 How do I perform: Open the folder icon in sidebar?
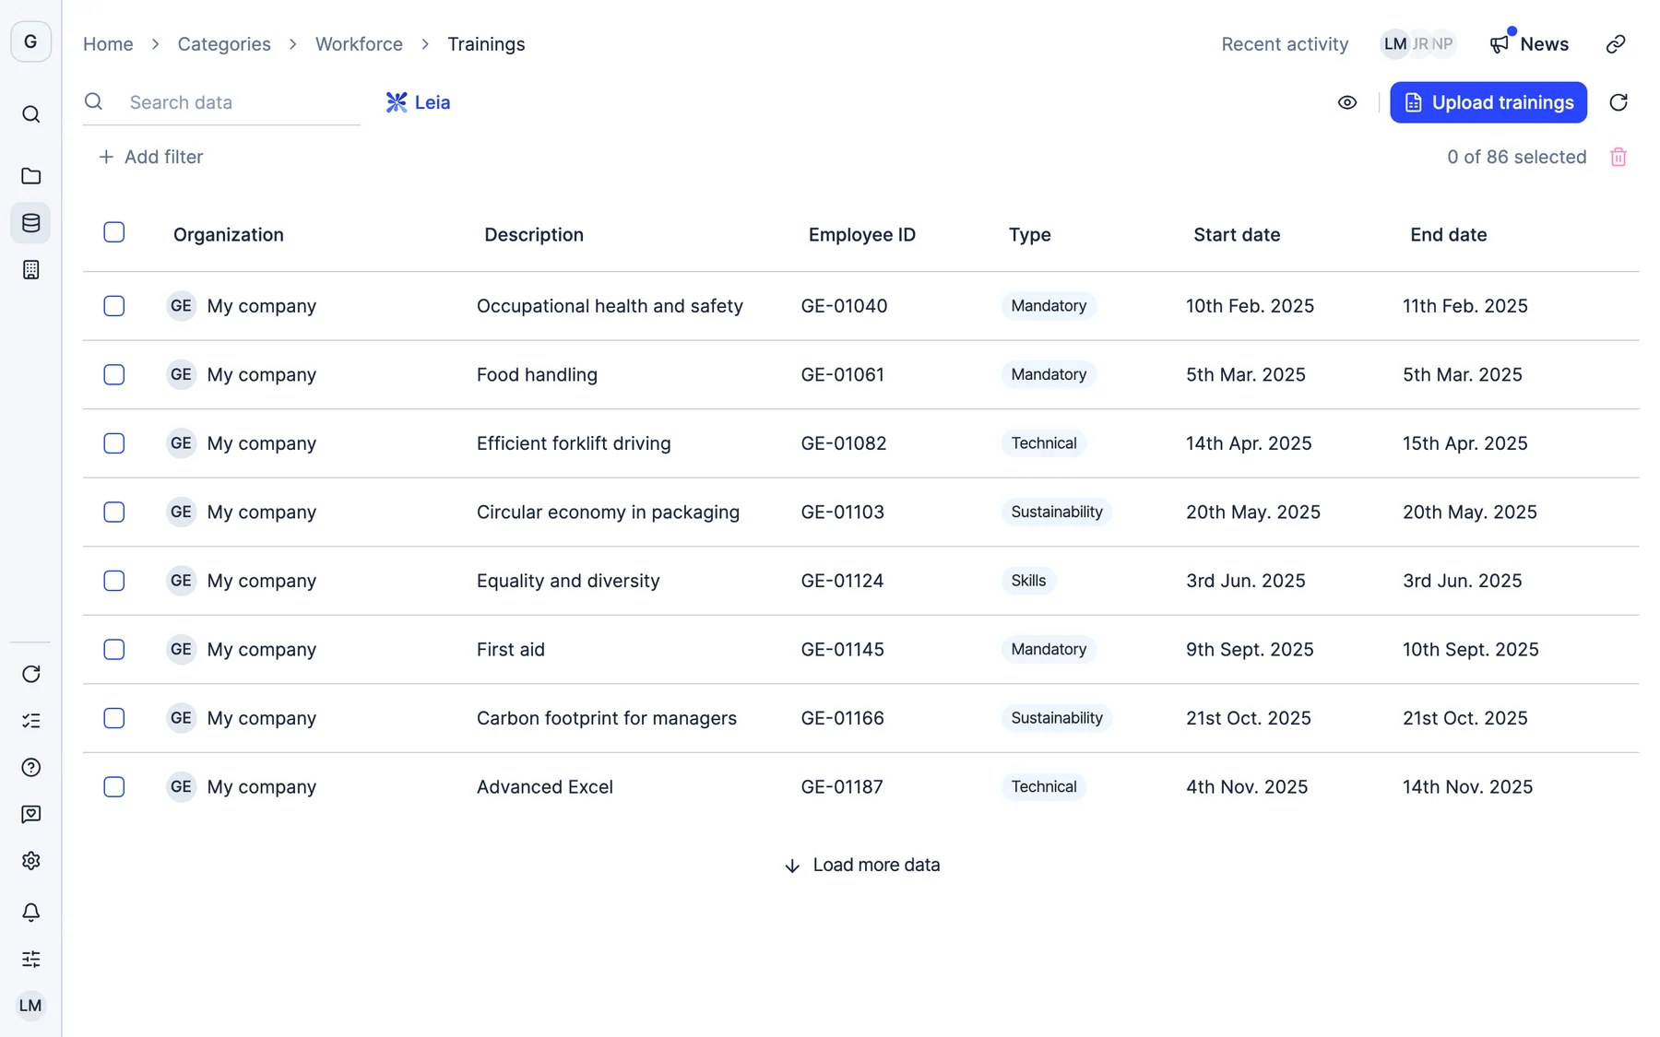pos(30,176)
